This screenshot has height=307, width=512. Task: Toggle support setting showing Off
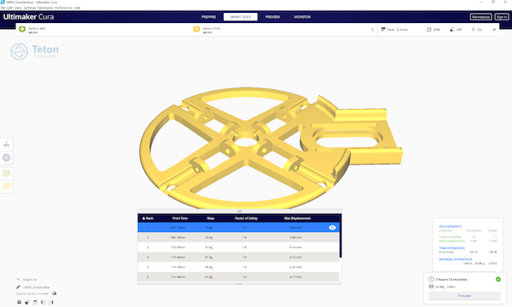click(x=456, y=30)
